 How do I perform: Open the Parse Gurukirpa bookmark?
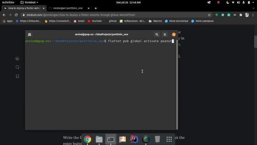click(x=177, y=21)
